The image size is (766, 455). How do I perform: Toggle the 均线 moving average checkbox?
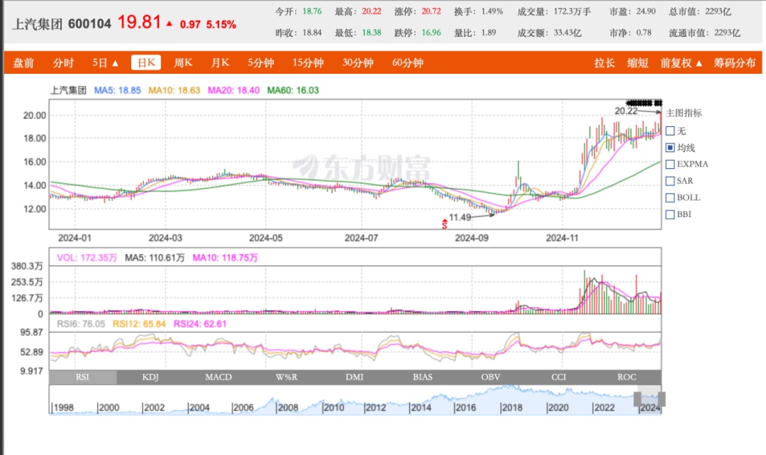tap(670, 148)
